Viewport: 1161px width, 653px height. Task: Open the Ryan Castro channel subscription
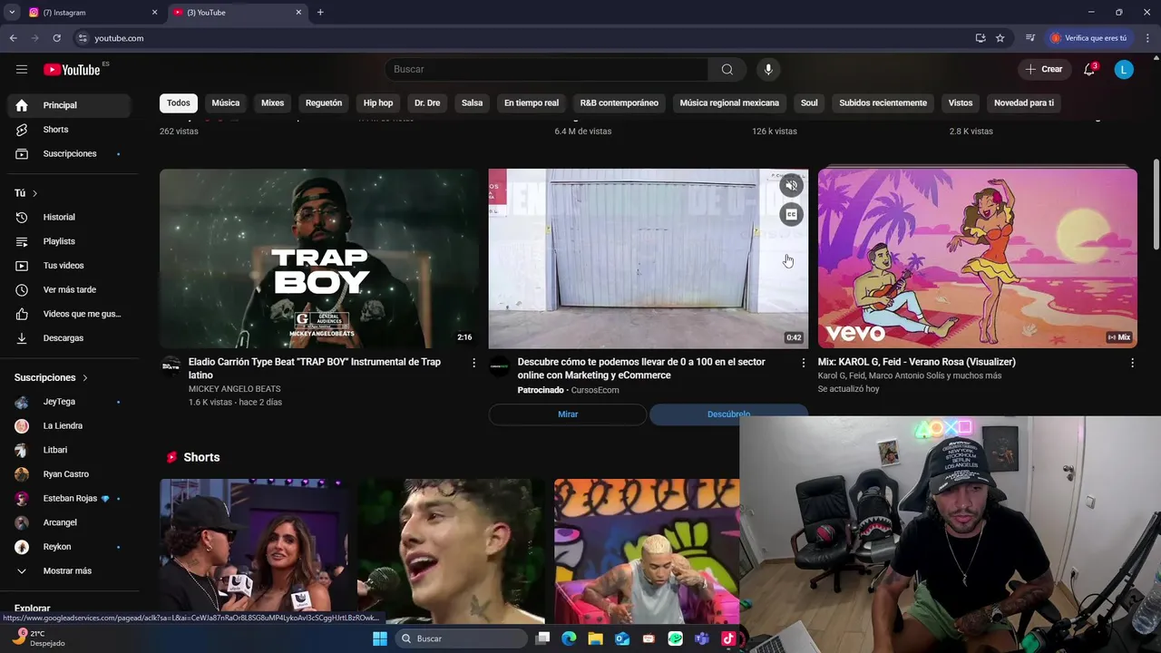coord(69,474)
